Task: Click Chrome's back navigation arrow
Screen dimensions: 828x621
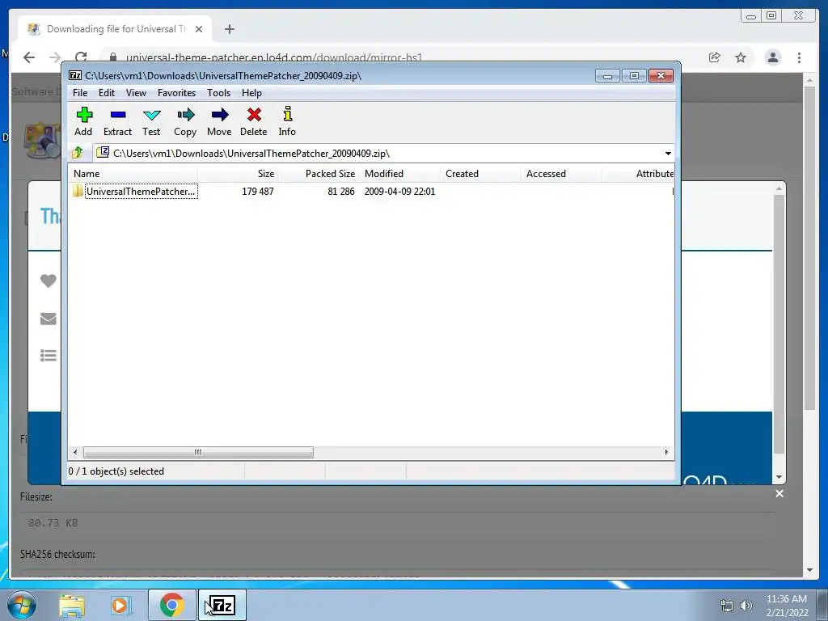Action: point(29,57)
